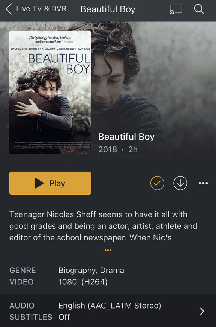Tap the Beautiful Boy header title
This screenshot has width=216, height=327.
[x=108, y=9]
